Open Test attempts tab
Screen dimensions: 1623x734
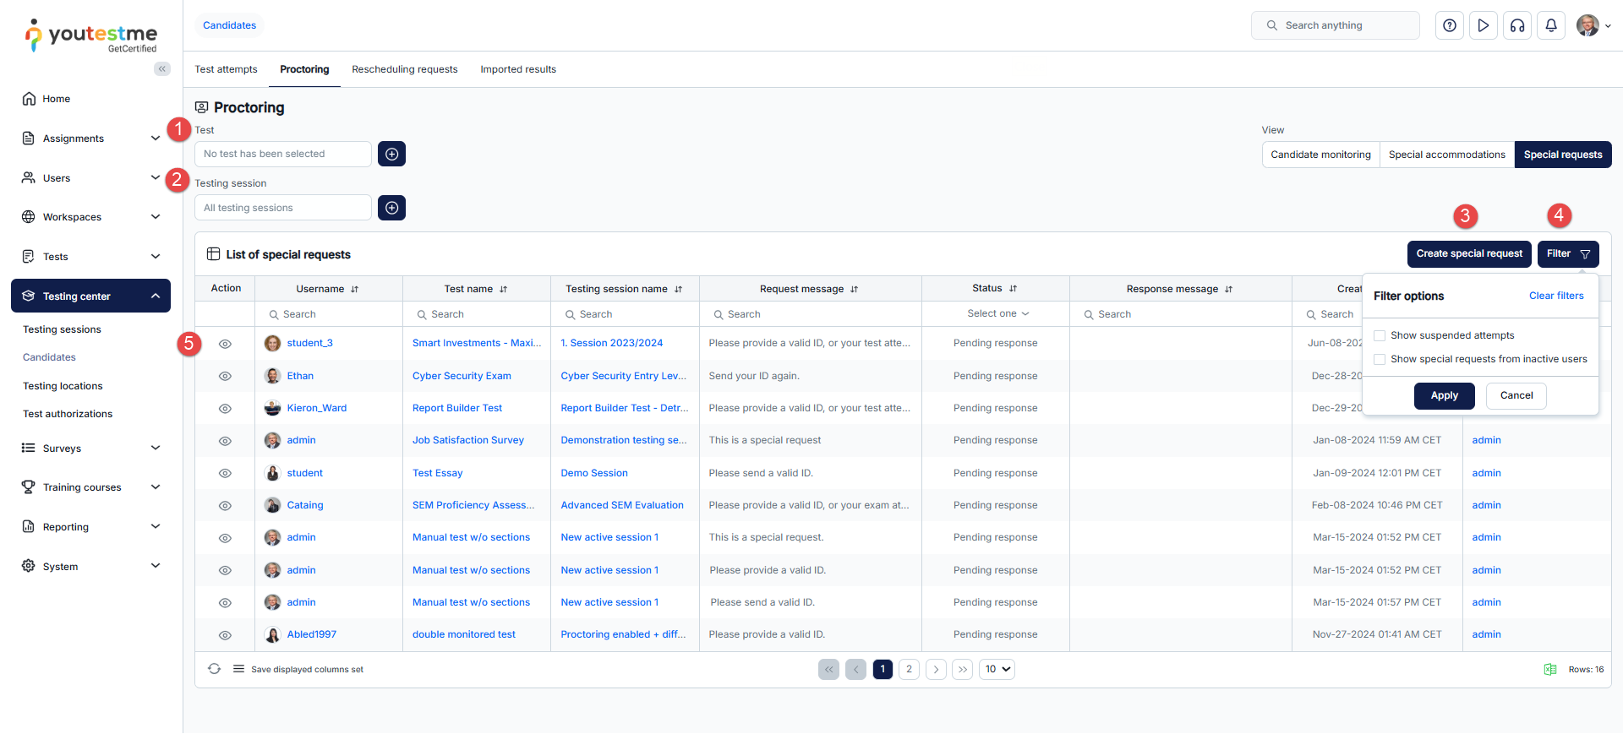[x=226, y=69]
